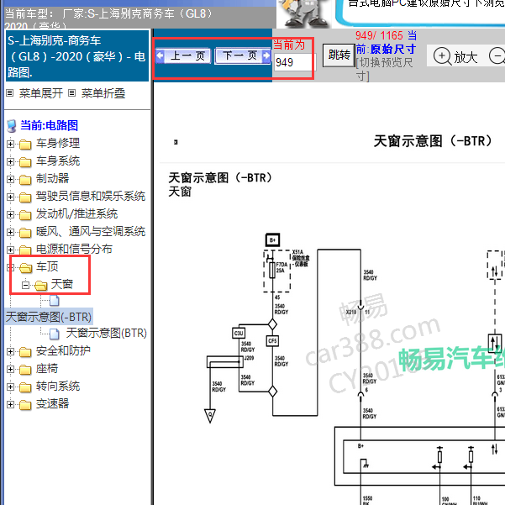
Task: Click the mechanic mascot image in header
Action: 302,13
